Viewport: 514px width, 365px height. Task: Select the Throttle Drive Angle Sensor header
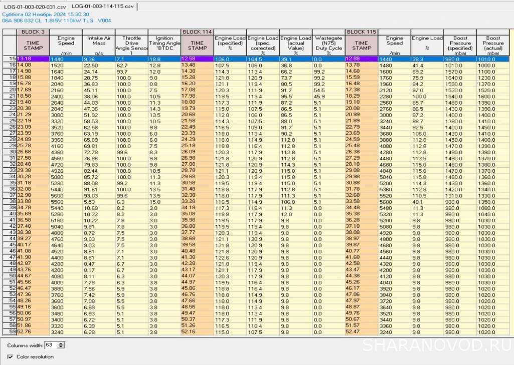click(x=131, y=45)
